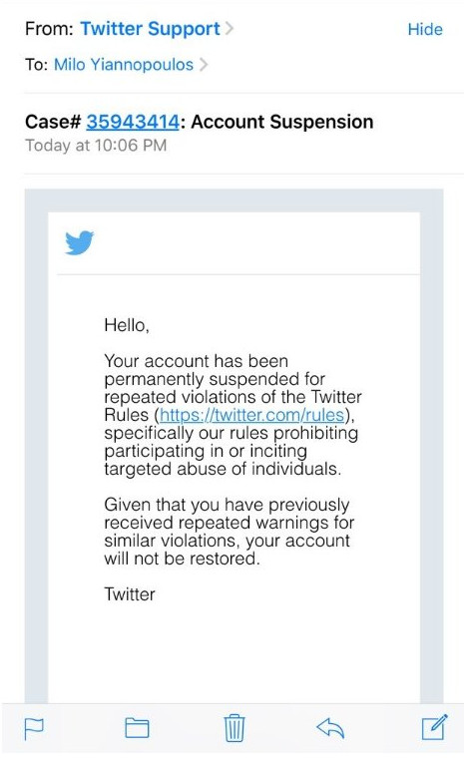The image size is (464, 760).
Task: Open the Milo Yiannopoulos recipient contact
Action: 124,65
